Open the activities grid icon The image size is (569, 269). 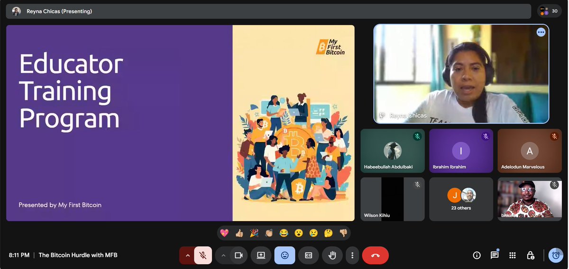[x=513, y=255]
